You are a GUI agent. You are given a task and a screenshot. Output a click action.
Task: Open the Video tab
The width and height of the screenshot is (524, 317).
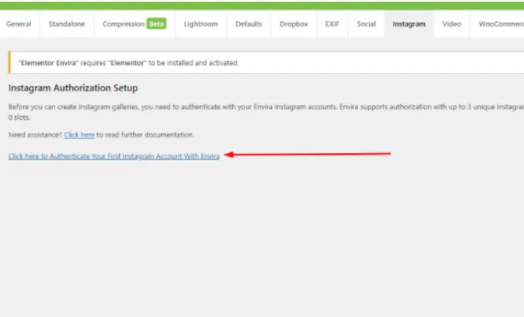pos(452,24)
